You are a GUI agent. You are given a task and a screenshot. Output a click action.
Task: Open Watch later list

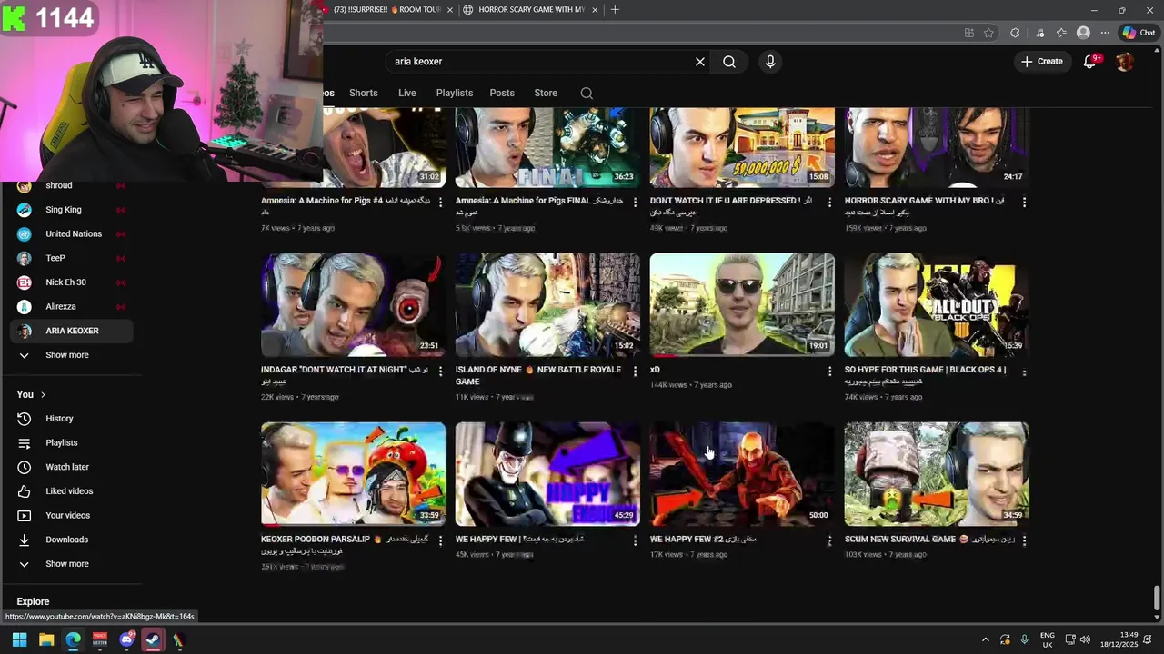point(72,467)
